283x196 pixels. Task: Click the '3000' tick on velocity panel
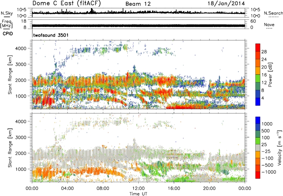click(x=21, y=137)
